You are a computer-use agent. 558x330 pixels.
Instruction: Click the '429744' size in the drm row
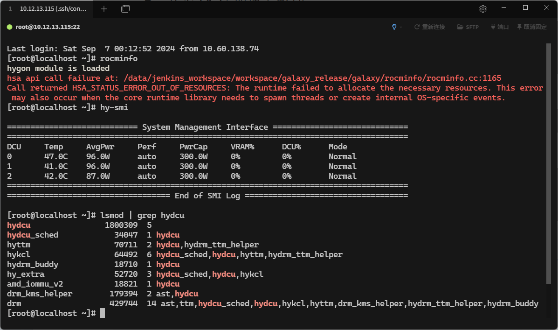click(x=124, y=304)
